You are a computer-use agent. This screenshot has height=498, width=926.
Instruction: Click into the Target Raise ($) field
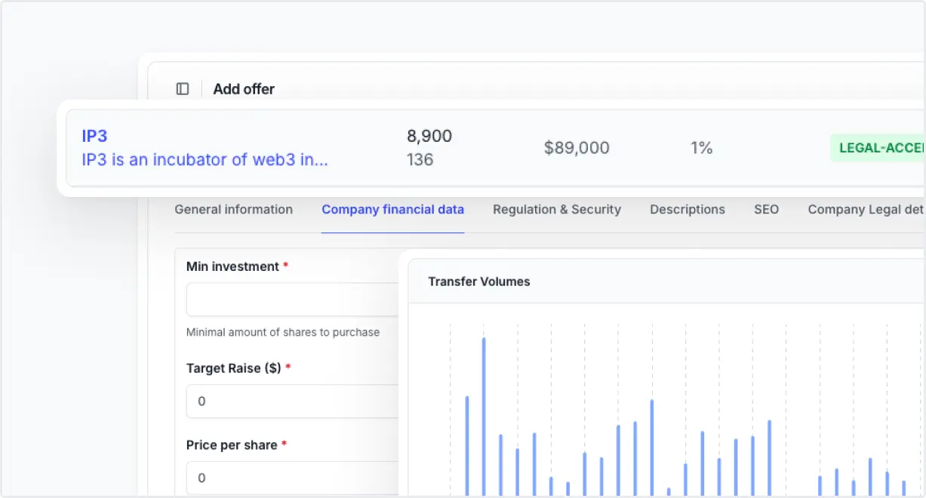pyautogui.click(x=293, y=401)
